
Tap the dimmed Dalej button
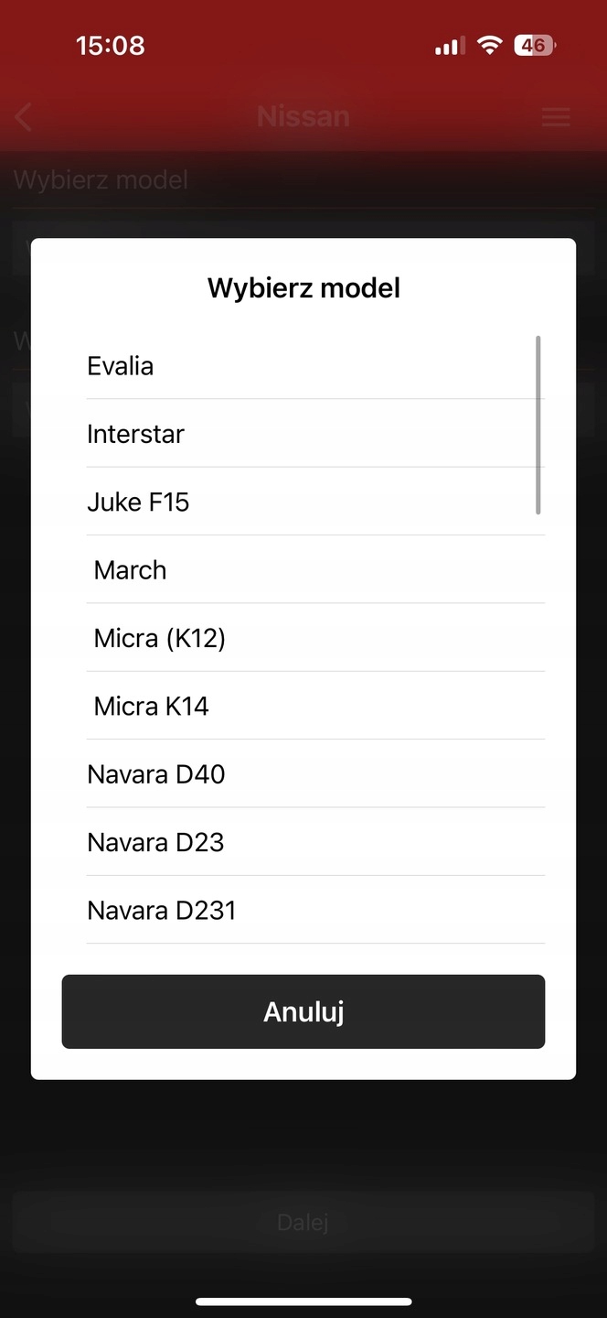click(303, 1222)
